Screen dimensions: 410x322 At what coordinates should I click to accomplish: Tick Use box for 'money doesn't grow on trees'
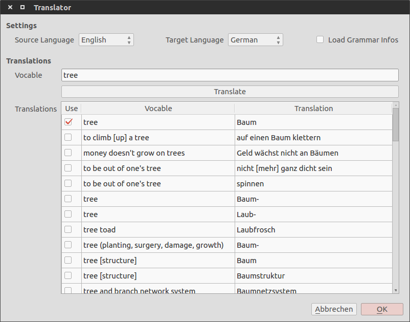pos(68,153)
